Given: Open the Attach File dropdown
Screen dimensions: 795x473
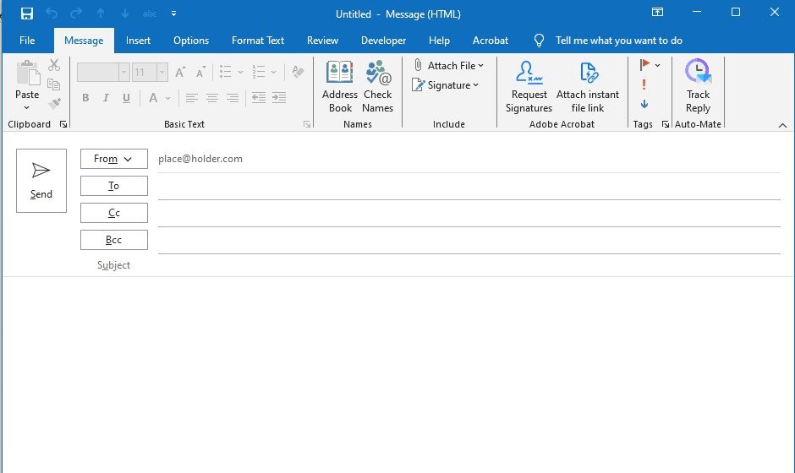Looking at the screenshot, I should click(449, 65).
